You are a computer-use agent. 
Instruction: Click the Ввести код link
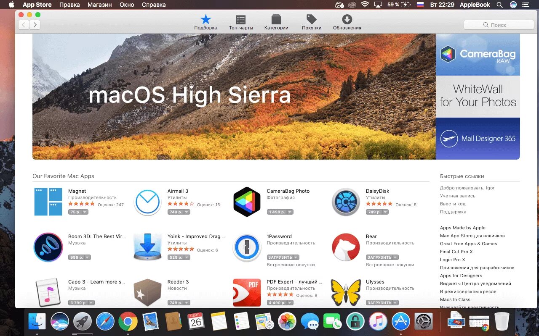(x=453, y=204)
